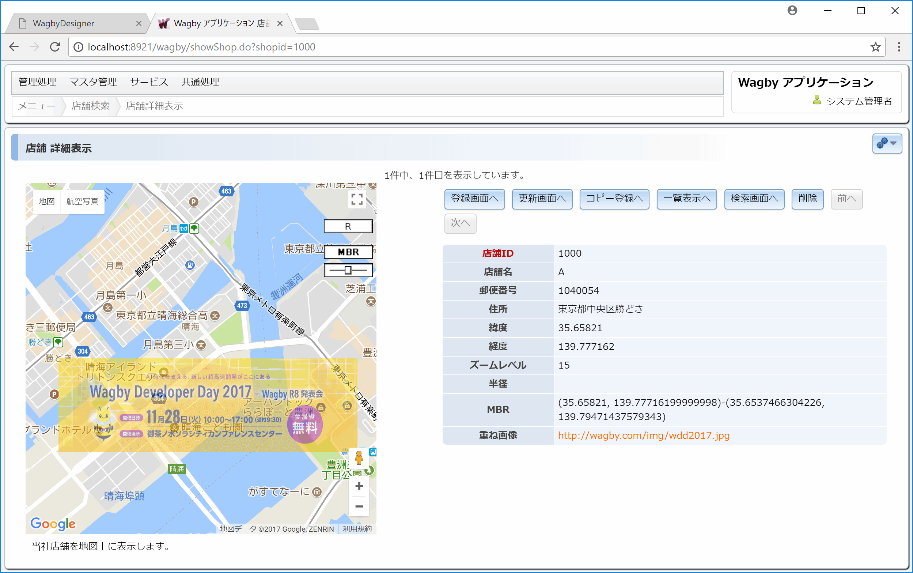The height and width of the screenshot is (573, 913).
Task: Switch to the WagbyDesigner tab
Action: (x=78, y=23)
